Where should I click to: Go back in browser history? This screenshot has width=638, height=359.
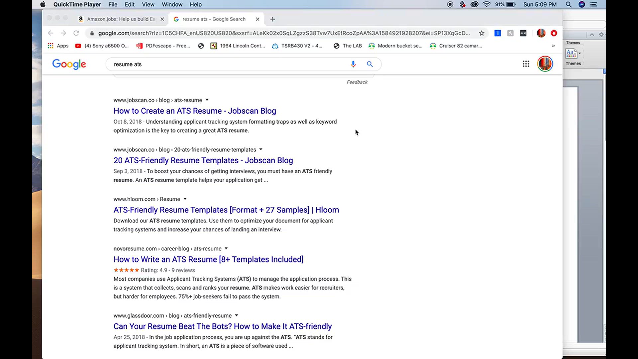click(51, 33)
